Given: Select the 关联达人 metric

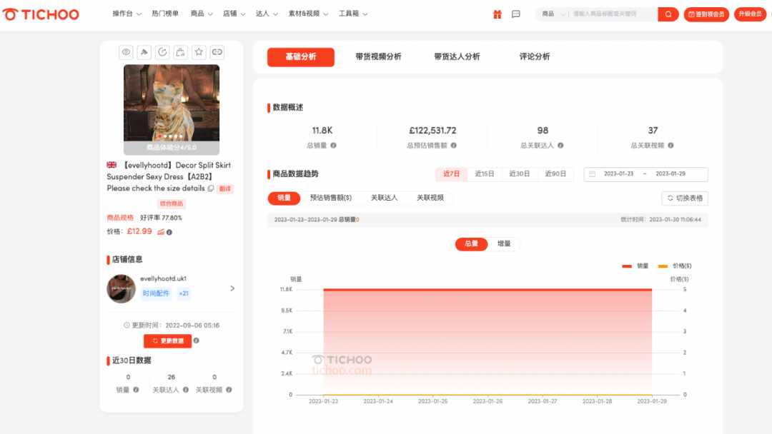Looking at the screenshot, I should coord(384,198).
